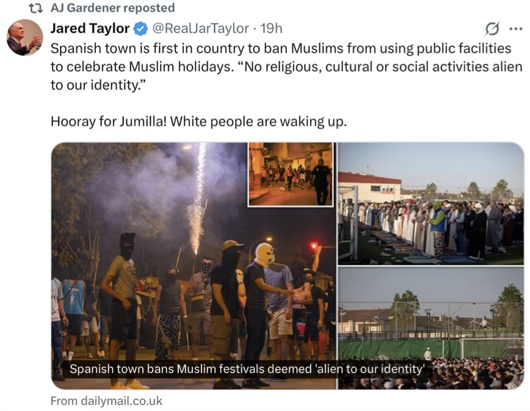This screenshot has width=530, height=411.
Task: Open the article headline caption overlay
Action: click(247, 369)
